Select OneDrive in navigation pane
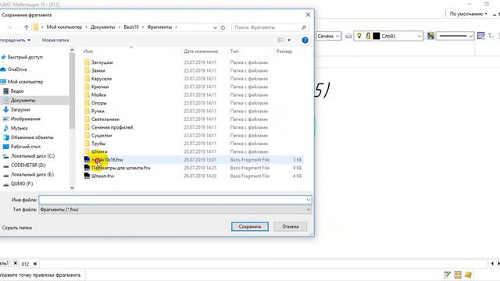 (17, 69)
